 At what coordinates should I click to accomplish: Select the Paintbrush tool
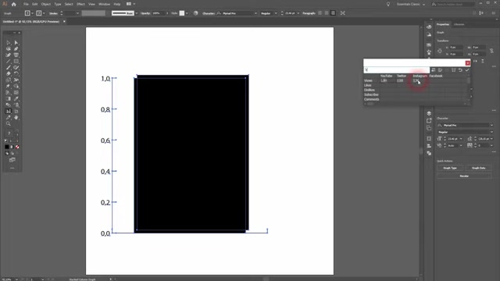click(x=9, y=68)
